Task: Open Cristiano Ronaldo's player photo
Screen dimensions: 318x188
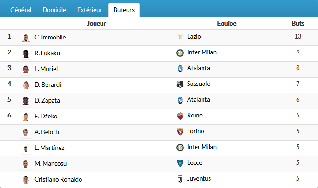Action: coord(26,180)
